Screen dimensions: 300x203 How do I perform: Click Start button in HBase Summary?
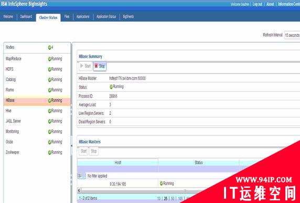point(85,66)
